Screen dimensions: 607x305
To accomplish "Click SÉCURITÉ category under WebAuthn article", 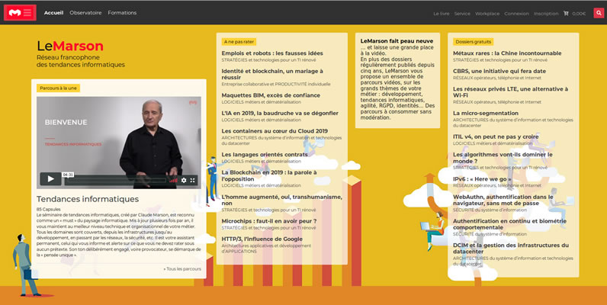I will coord(490,210).
